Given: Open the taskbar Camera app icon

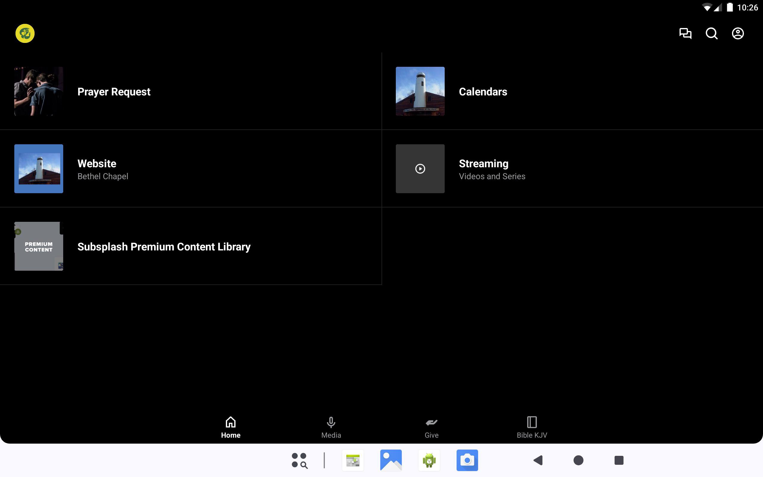Looking at the screenshot, I should (x=467, y=460).
